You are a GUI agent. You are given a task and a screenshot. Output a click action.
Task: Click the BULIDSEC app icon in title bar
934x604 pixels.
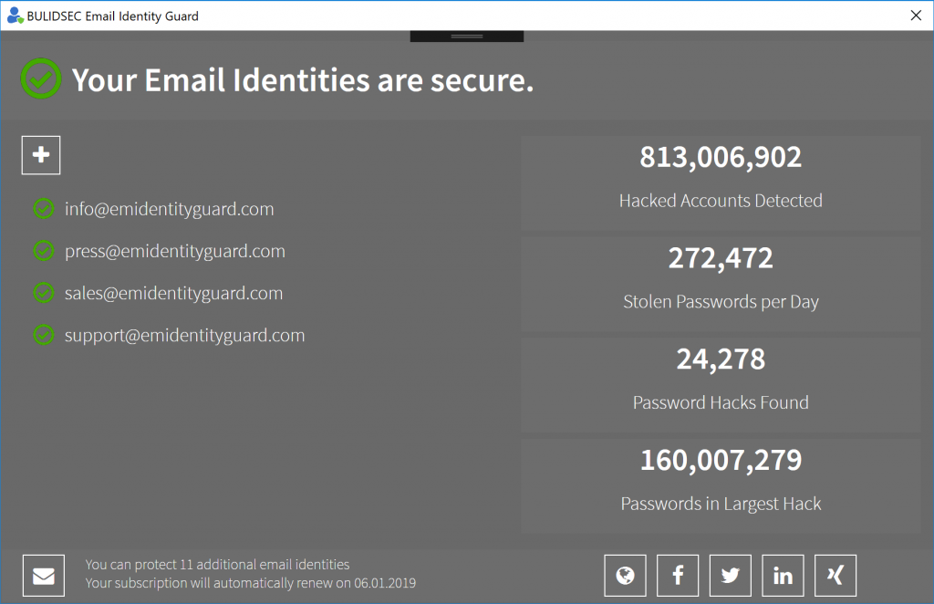click(x=15, y=16)
